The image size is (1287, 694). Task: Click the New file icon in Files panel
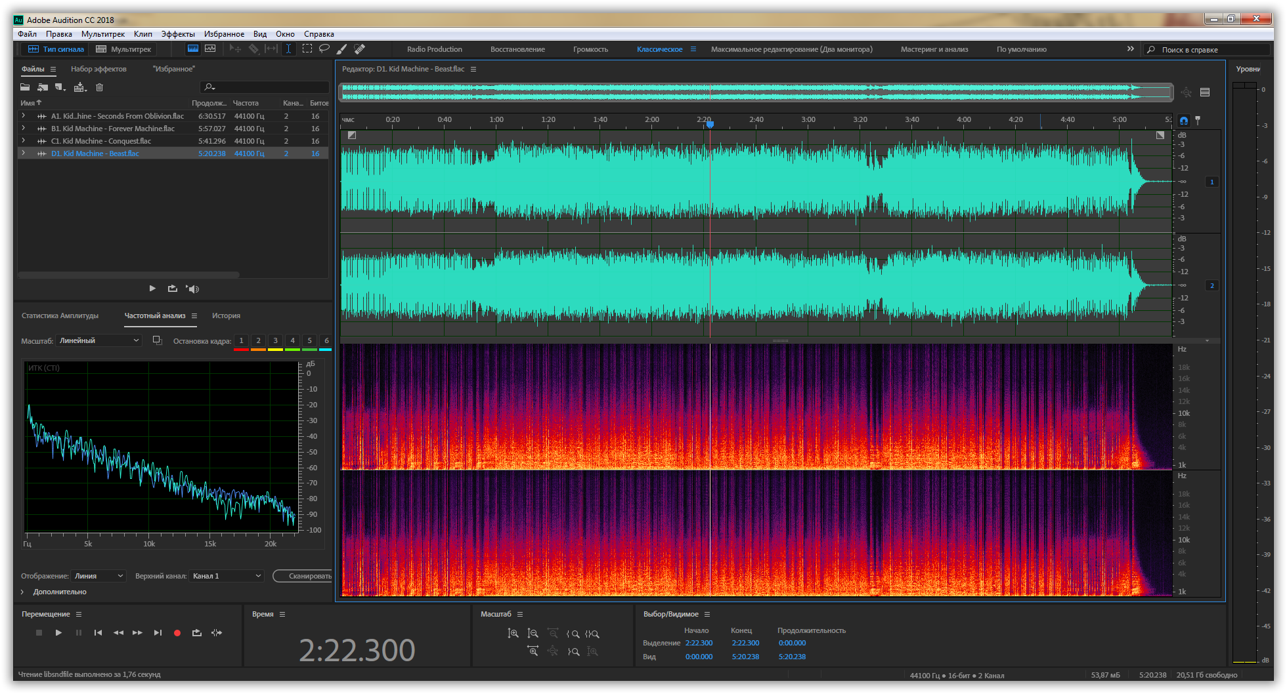[60, 87]
